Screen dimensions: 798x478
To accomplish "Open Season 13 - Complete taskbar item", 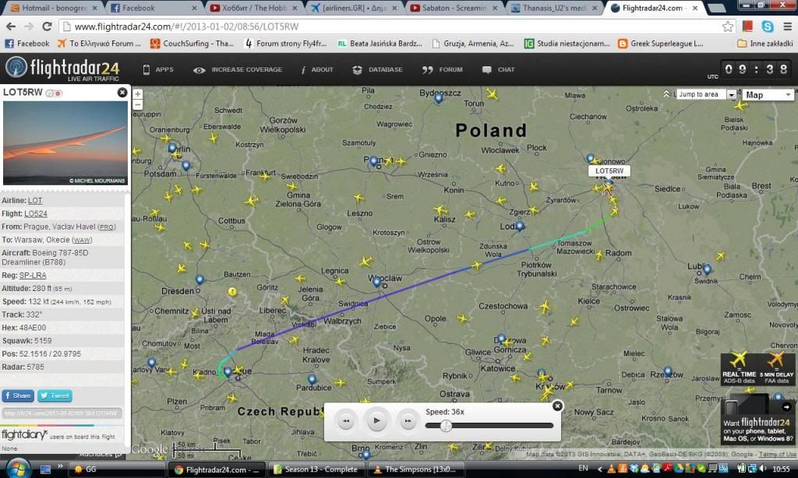I will pos(316,470).
